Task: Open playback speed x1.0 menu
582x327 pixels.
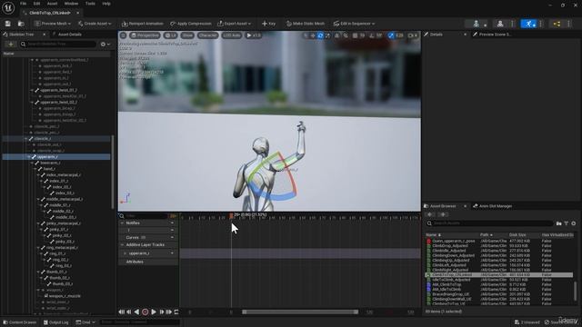Action: pos(254,35)
